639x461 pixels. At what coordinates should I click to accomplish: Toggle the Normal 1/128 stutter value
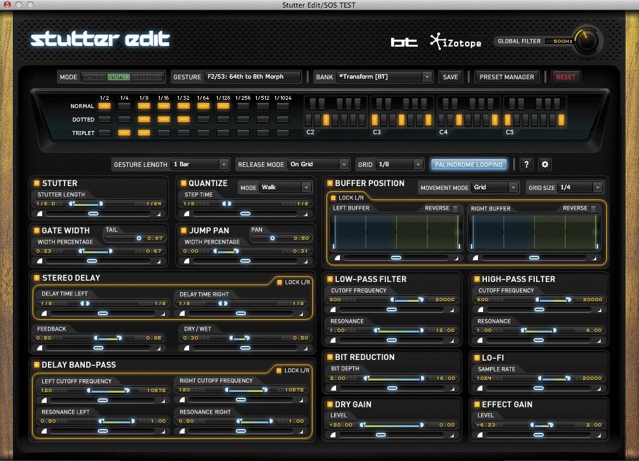223,106
